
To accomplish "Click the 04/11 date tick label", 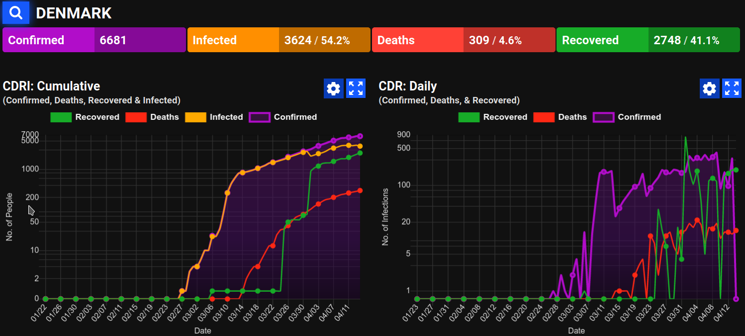I will point(342,313).
